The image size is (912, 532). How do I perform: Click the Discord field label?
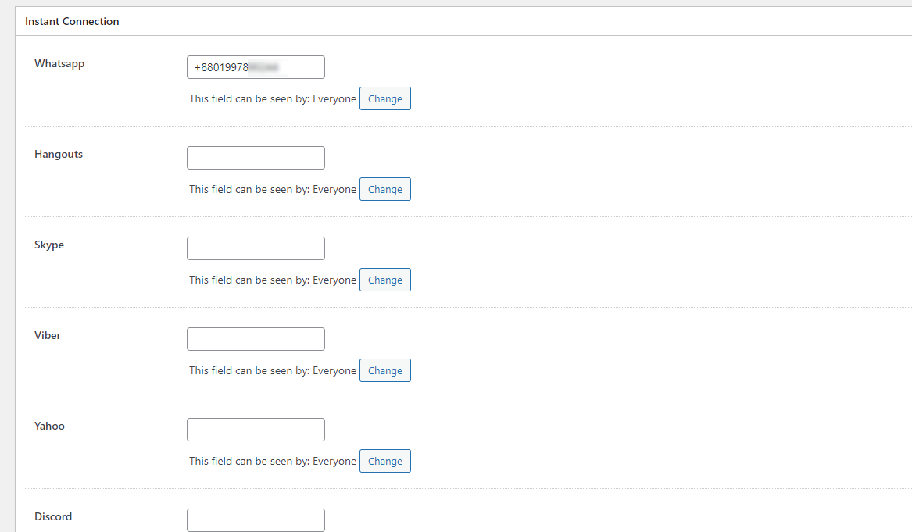[53, 517]
